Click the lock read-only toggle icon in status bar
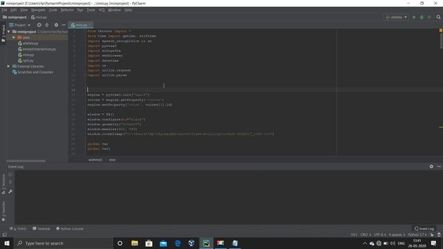 click(432, 234)
